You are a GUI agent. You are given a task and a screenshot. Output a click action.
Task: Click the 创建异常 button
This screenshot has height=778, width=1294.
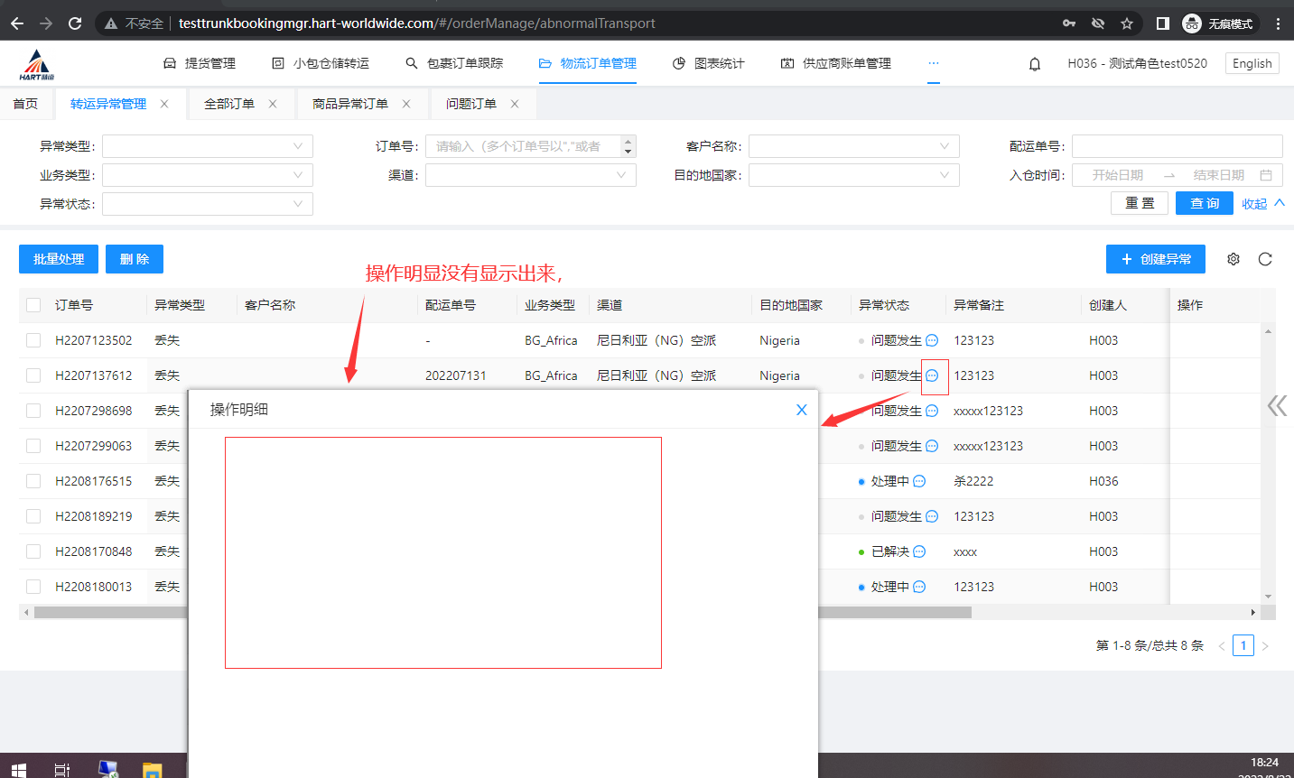[1156, 259]
